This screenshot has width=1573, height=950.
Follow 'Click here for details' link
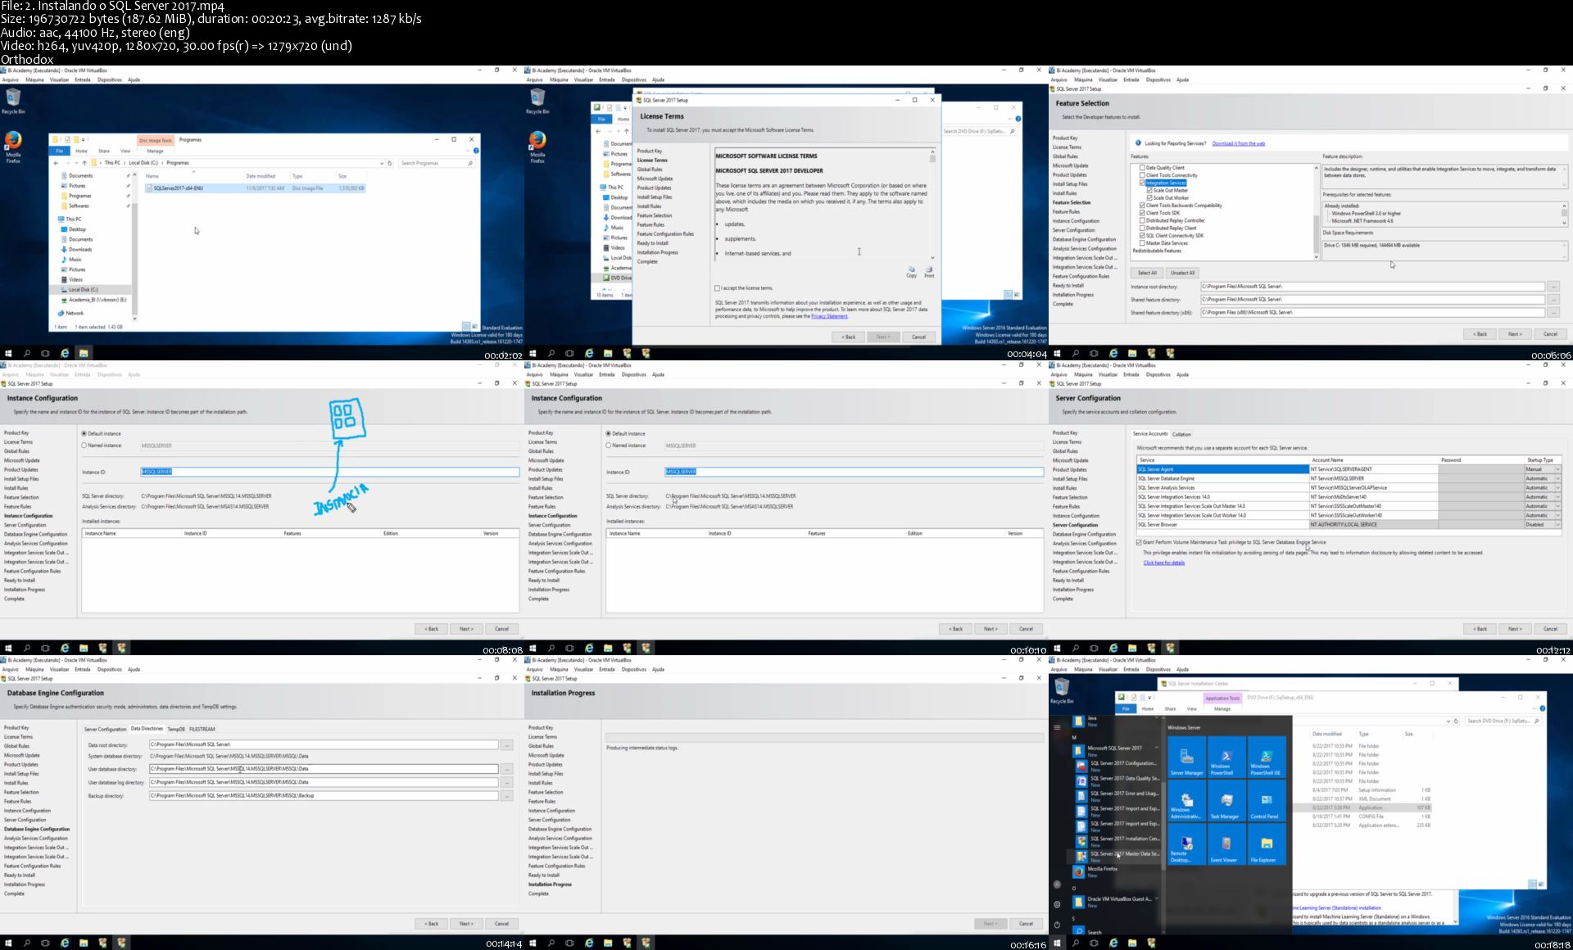tap(1163, 563)
